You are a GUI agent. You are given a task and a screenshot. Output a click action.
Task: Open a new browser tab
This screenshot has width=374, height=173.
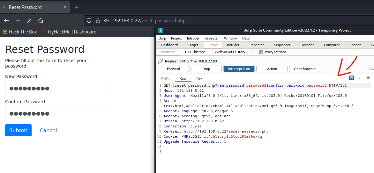click(77, 7)
